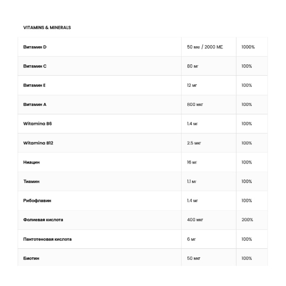Select the Витамин A row label

[x=35, y=105]
